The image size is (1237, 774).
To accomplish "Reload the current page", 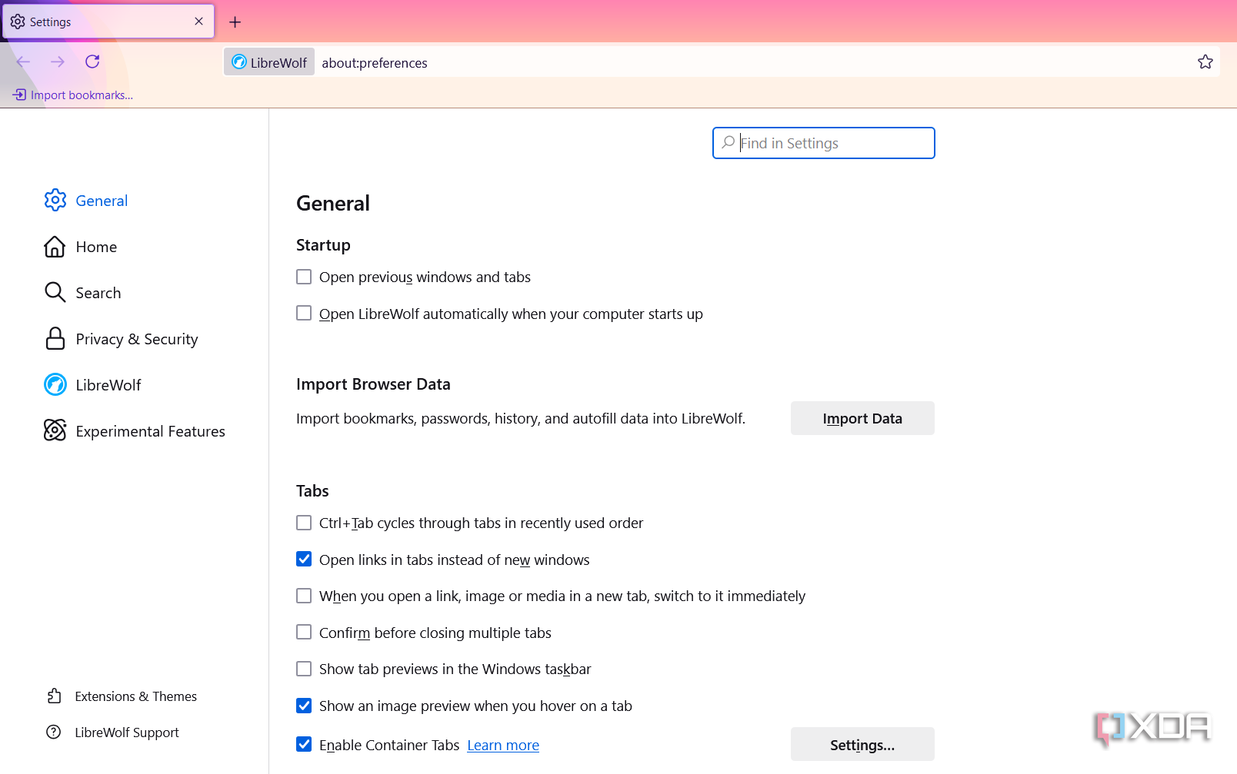I will (92, 61).
